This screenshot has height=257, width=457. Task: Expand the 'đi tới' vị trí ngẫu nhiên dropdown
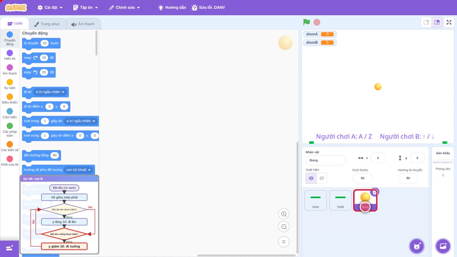(x=50, y=92)
